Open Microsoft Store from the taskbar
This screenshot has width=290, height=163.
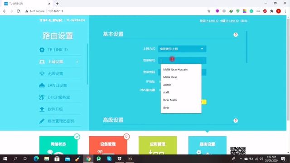(57, 159)
